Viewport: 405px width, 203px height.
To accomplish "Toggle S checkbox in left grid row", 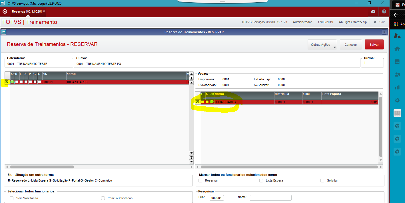I will 26,82.
